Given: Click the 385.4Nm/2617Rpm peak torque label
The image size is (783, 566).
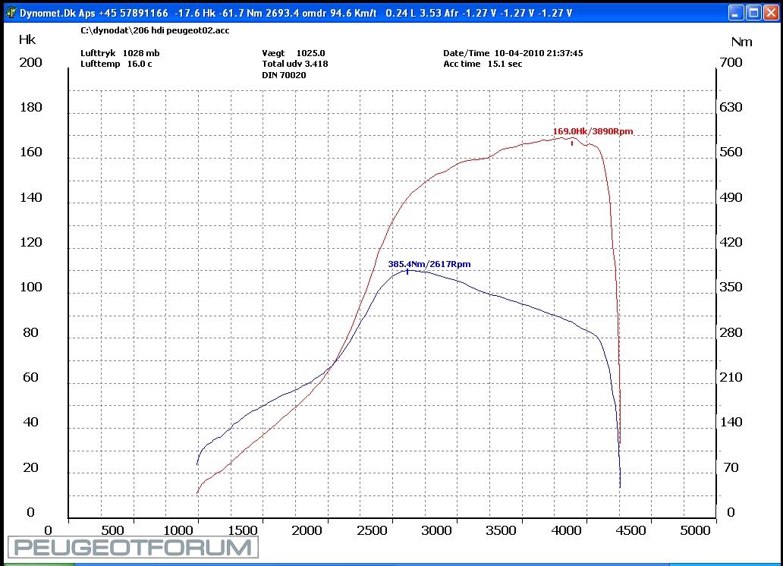Looking at the screenshot, I should tap(429, 264).
